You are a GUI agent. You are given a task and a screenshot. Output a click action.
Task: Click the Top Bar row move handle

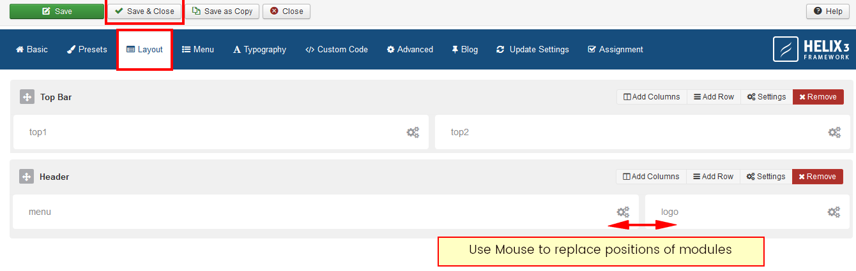pos(27,97)
